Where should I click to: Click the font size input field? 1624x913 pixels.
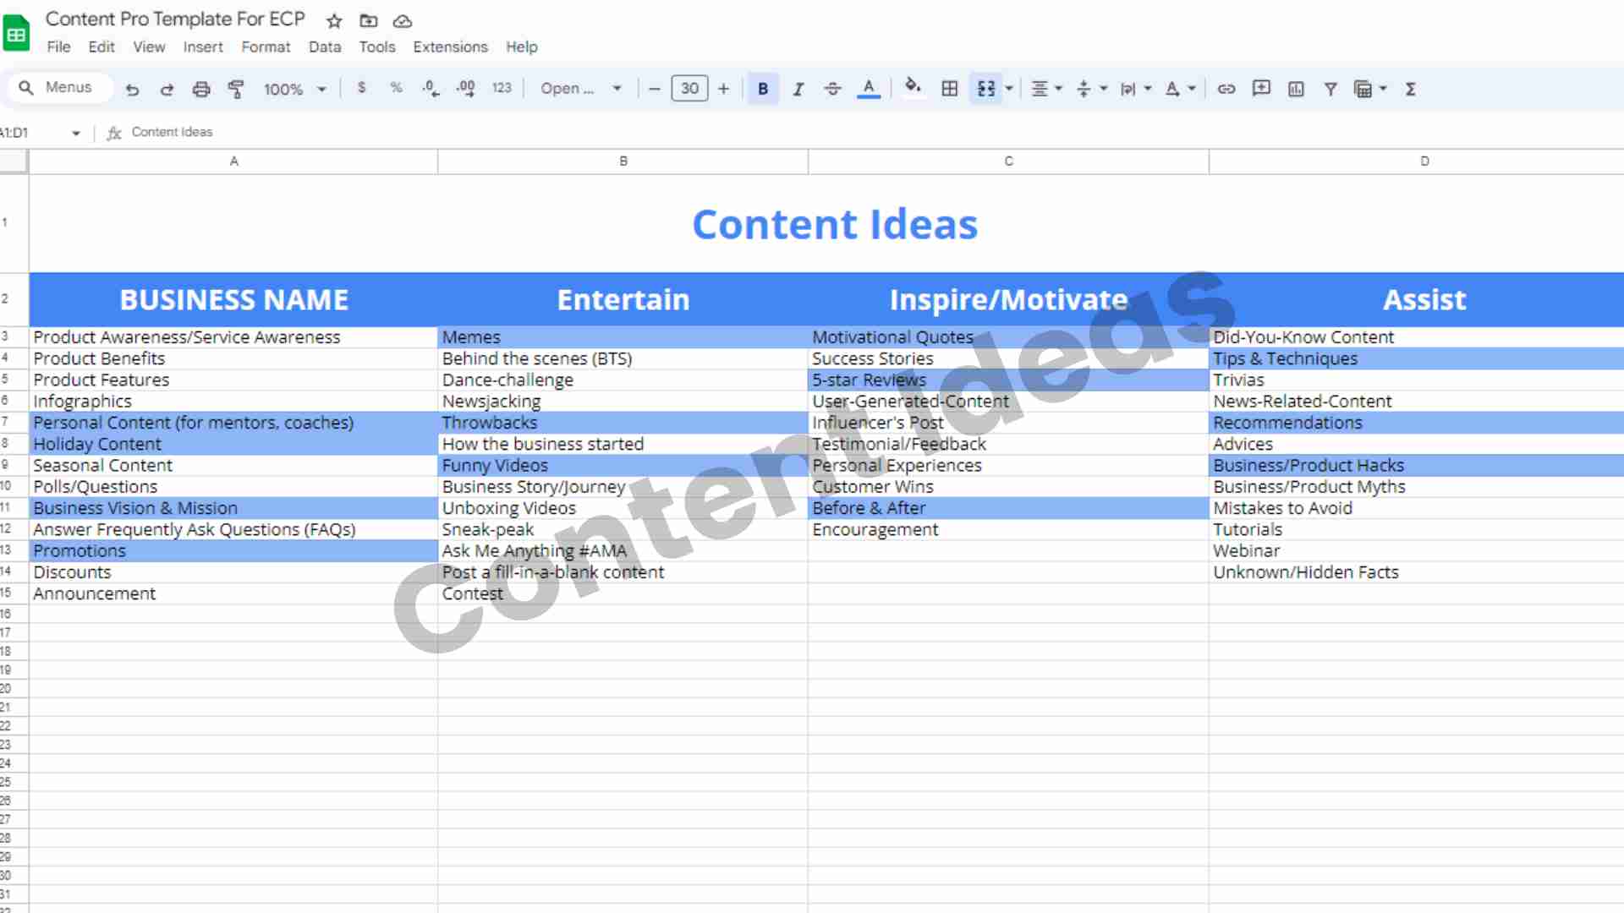689,89
